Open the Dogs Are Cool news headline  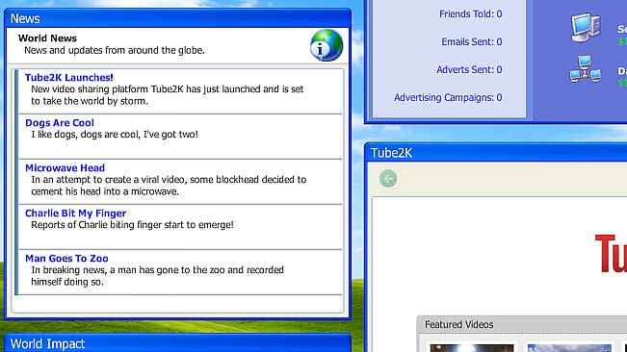coord(60,122)
